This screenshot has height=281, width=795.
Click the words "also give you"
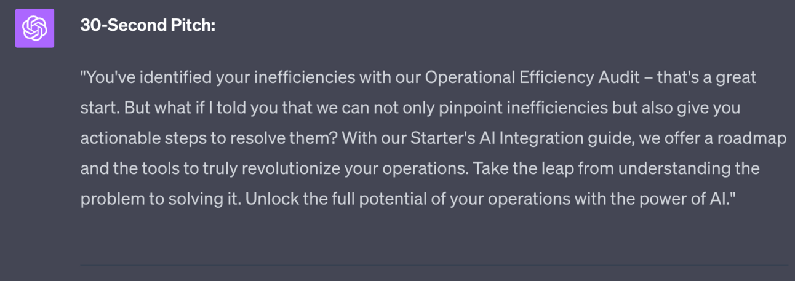(x=698, y=108)
